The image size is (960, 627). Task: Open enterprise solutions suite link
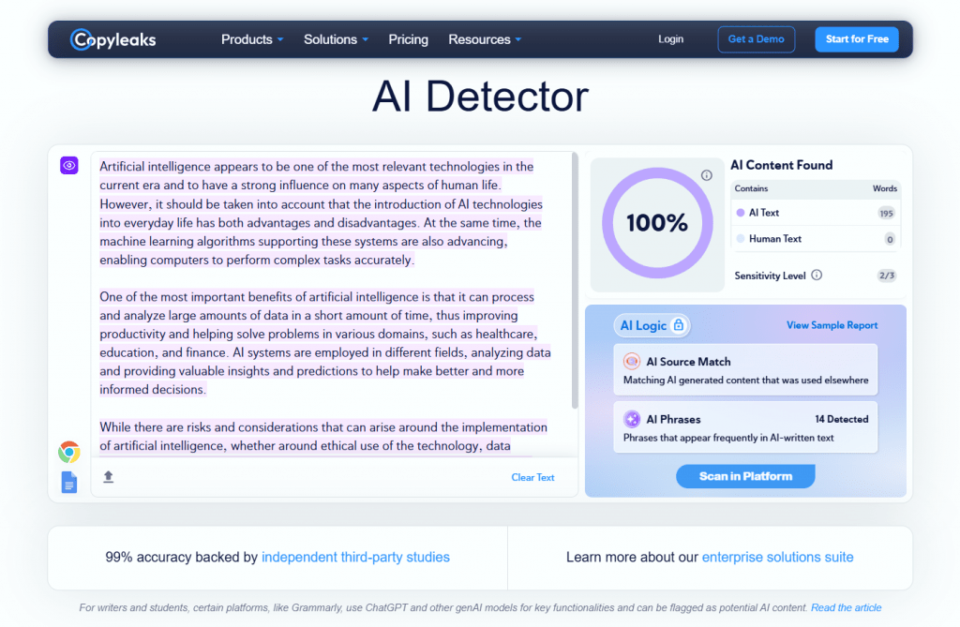pos(777,558)
